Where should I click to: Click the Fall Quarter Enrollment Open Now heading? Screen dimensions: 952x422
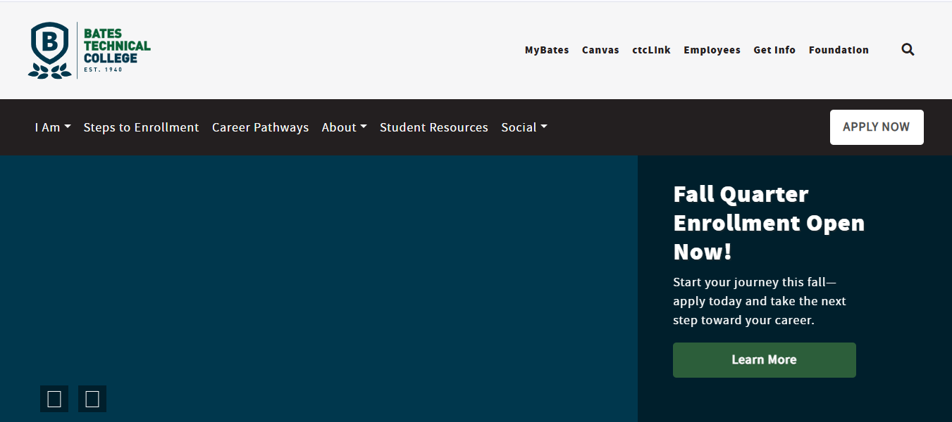(x=768, y=222)
